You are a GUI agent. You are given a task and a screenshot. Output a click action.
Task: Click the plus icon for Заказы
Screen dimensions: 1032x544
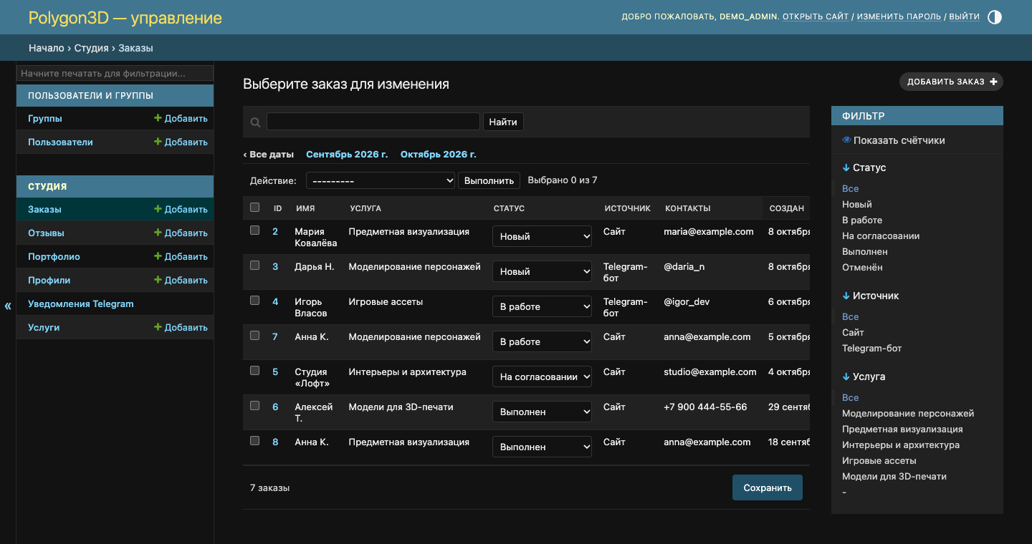(x=158, y=210)
